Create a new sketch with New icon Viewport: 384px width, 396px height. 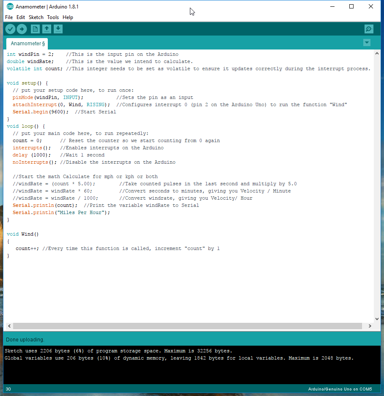[x=35, y=29]
